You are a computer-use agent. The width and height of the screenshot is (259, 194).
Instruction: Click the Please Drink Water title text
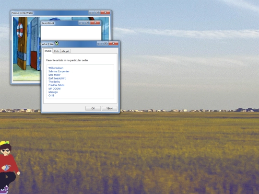22,13
